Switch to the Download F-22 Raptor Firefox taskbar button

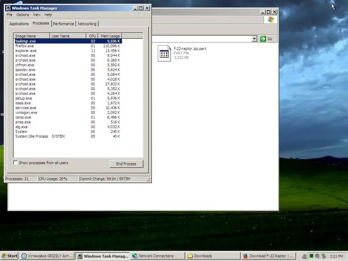pyautogui.click(x=268, y=256)
